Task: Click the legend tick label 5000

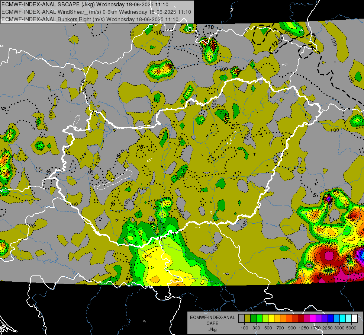Action: 351,328
